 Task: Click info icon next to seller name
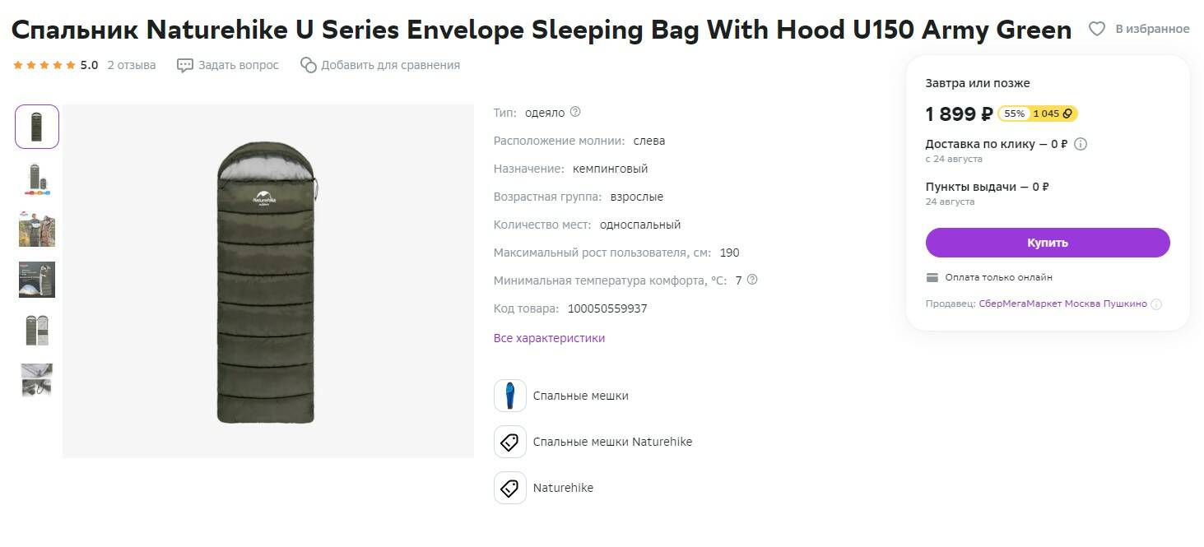1156,304
